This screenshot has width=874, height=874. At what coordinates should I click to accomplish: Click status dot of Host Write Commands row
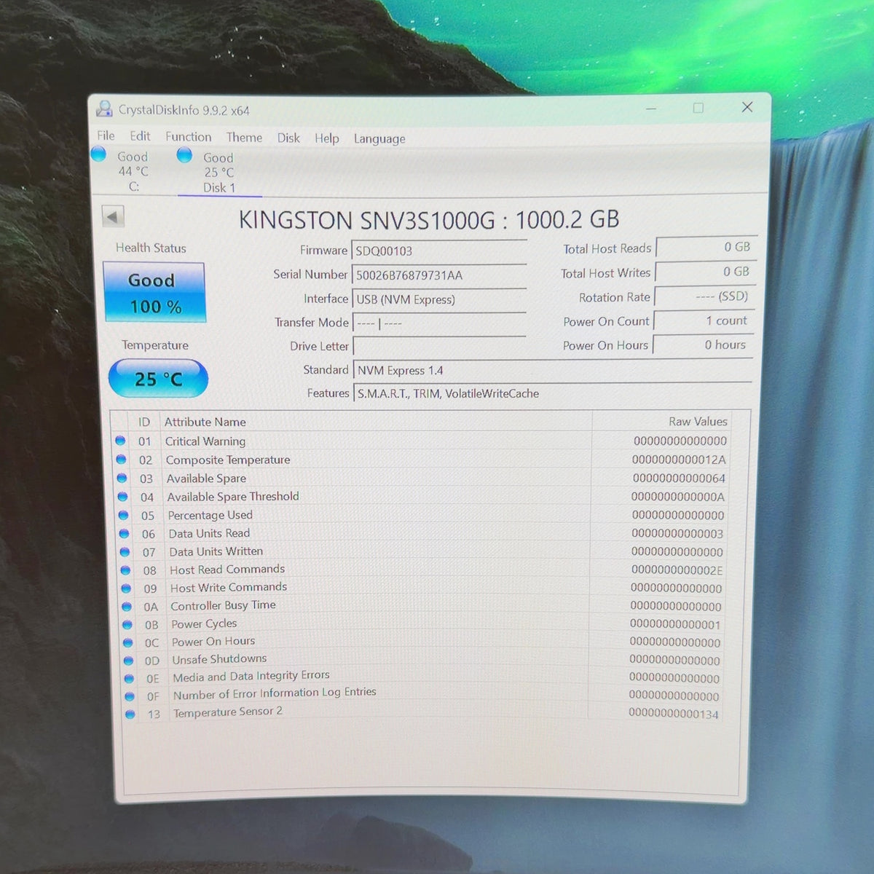pos(126,588)
